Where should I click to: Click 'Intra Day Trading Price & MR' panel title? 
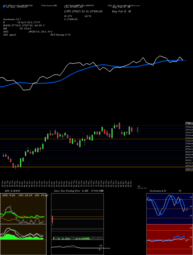click(x=71, y=191)
